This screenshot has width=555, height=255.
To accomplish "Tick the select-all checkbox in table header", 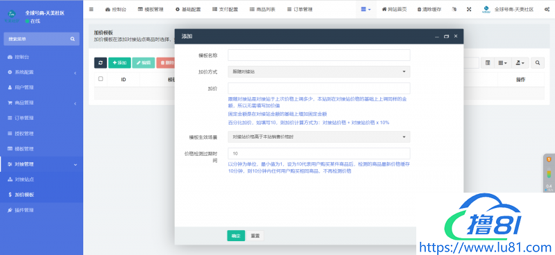I will coord(101,79).
